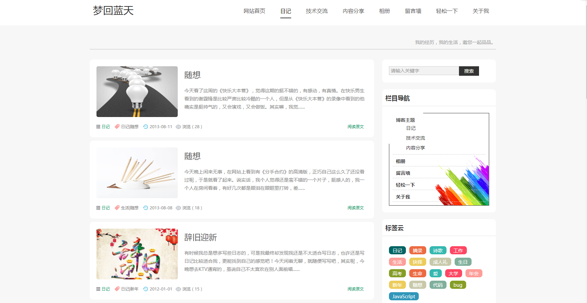Select the JavaScript tag in tag cloud
Screen dimensions: 587x303
[404, 297]
